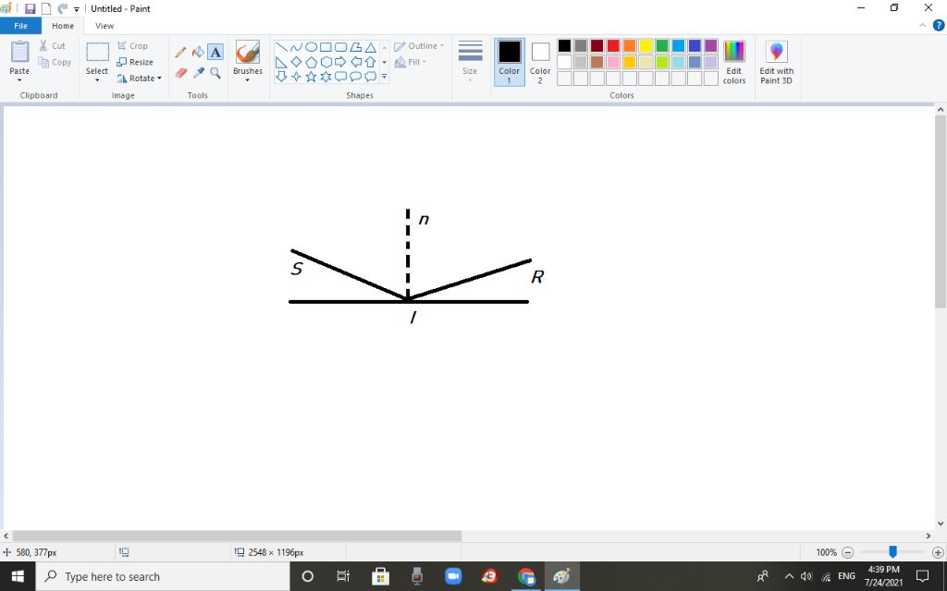Screen dimensions: 947x591
Task: Pick the red color swatch
Action: tap(613, 46)
